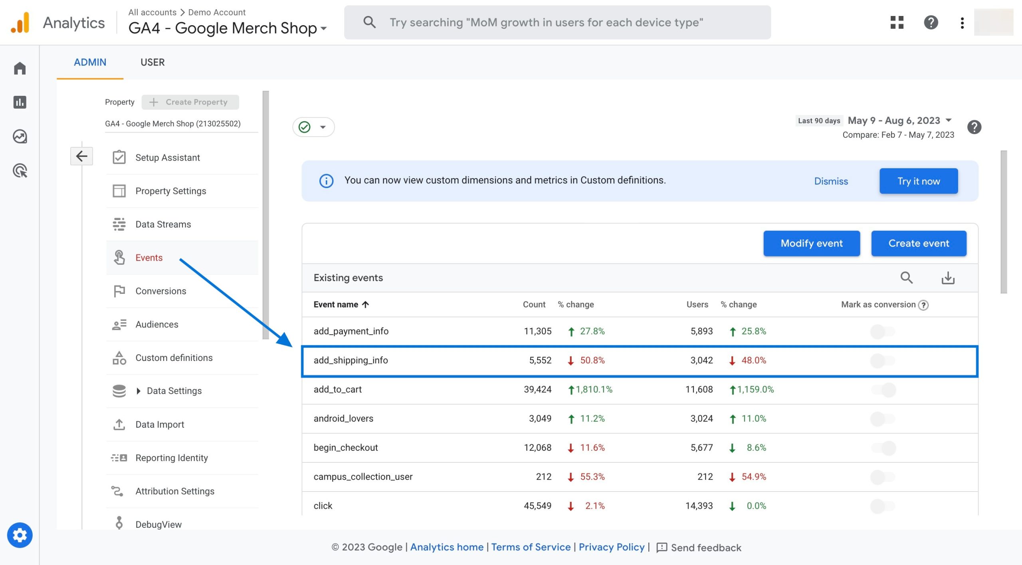Screen dimensions: 1022x565
Task: Open the three-dot more options menu
Action: click(x=962, y=23)
